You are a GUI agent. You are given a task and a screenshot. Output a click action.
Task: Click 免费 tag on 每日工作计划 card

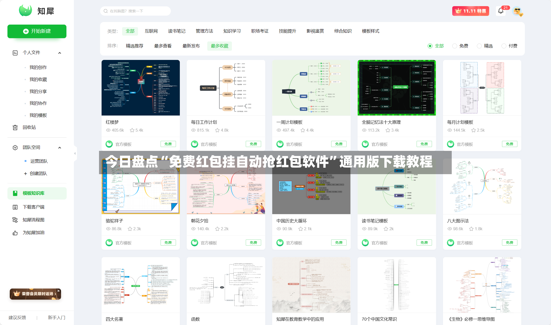pos(253,144)
